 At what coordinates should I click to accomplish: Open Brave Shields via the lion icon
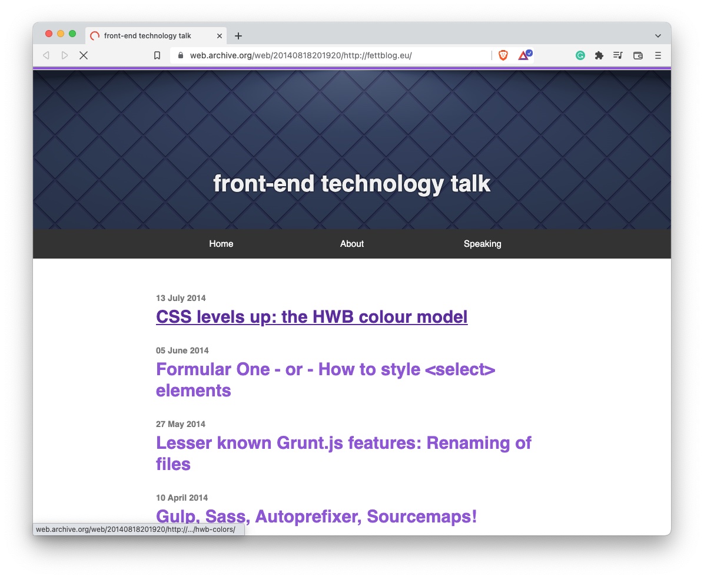pos(503,55)
